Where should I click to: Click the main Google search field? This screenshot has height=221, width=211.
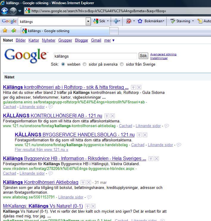coord(95,56)
